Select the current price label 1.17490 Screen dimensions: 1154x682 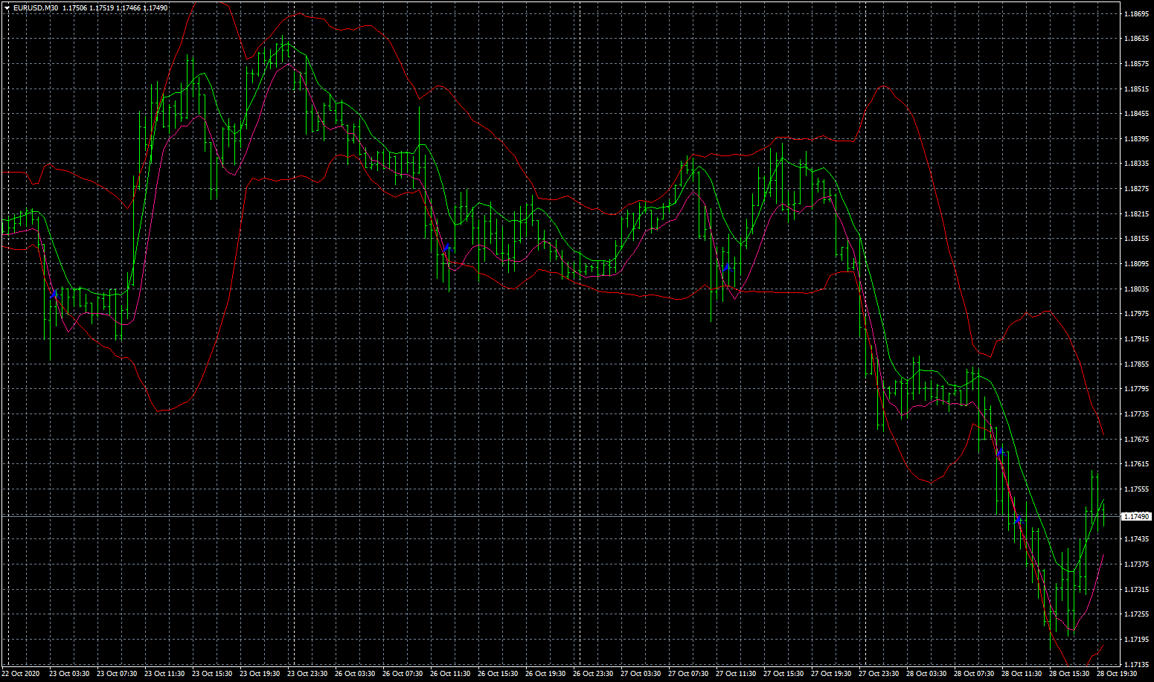(x=1137, y=516)
